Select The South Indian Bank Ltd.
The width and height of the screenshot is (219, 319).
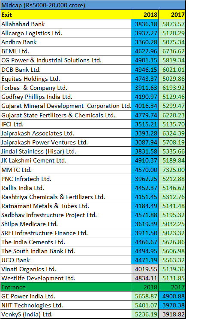coord(66,251)
